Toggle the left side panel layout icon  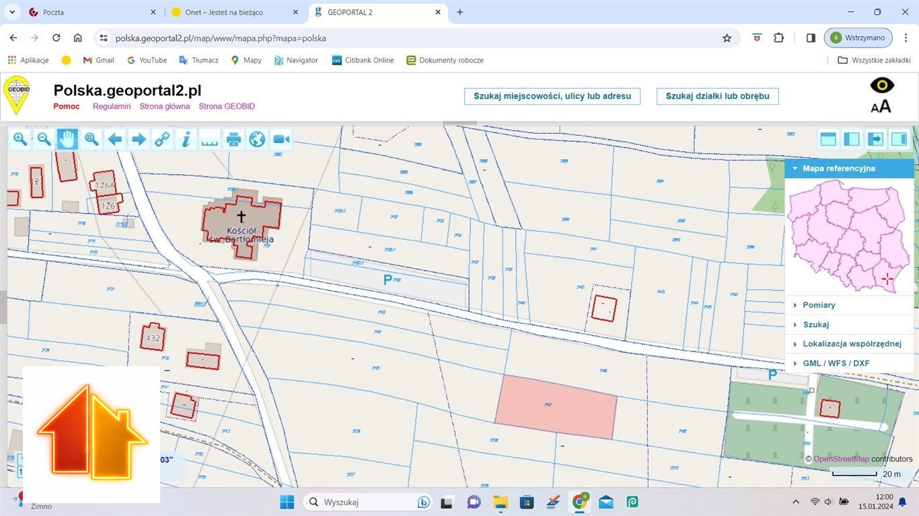pyautogui.click(x=852, y=139)
